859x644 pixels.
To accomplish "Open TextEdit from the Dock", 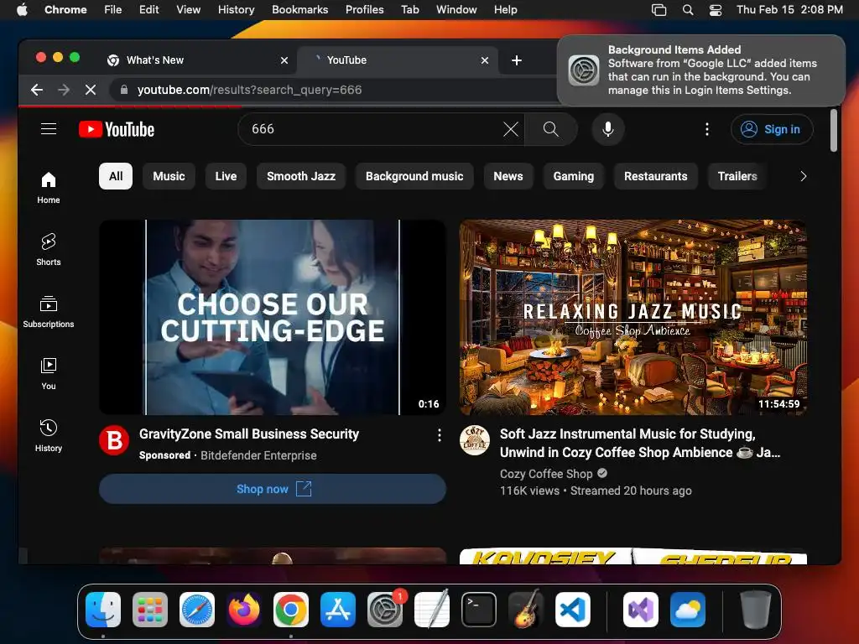I will pos(432,610).
